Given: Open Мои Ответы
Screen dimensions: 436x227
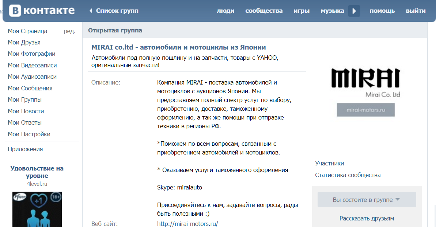Looking at the screenshot, I should [x=25, y=123].
